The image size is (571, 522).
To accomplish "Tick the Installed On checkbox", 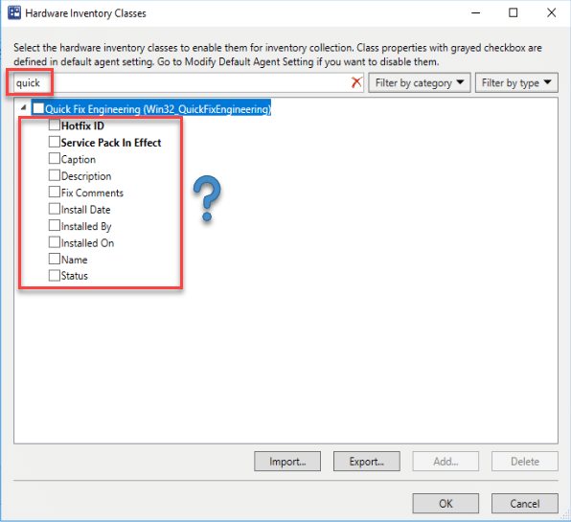I will (x=55, y=242).
